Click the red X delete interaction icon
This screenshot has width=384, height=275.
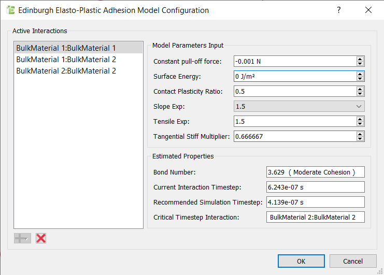41,238
